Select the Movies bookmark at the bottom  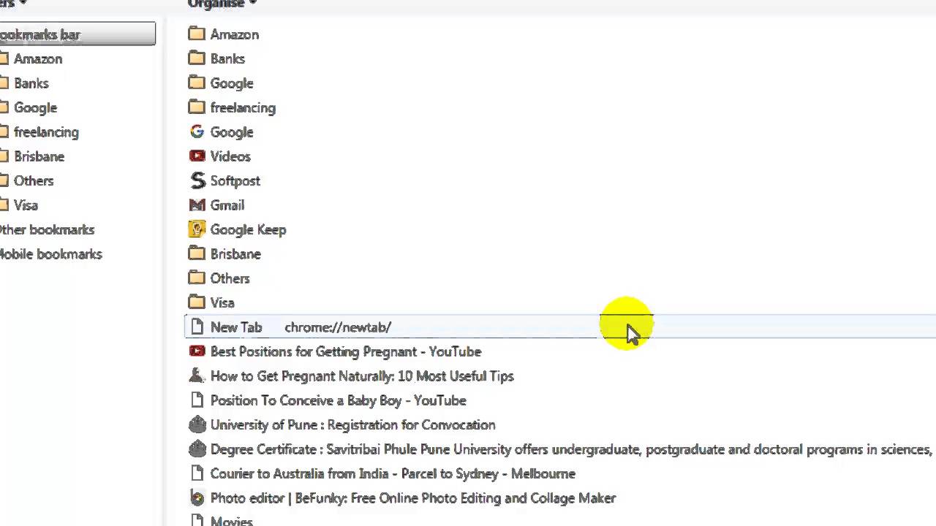[x=232, y=521]
